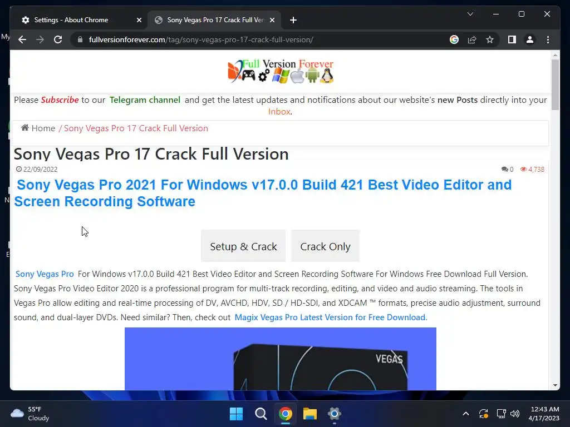Open the Telegram channel link
The width and height of the screenshot is (570, 427).
click(145, 100)
